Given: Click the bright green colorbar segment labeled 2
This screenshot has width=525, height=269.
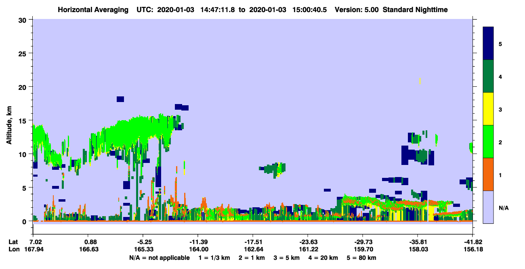Looking at the screenshot, I should coord(488,142).
